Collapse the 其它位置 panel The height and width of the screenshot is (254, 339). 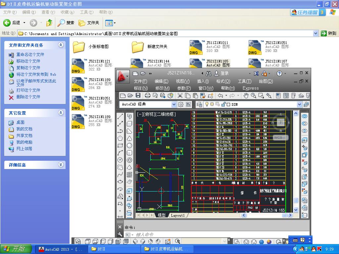pyautogui.click(x=61, y=113)
